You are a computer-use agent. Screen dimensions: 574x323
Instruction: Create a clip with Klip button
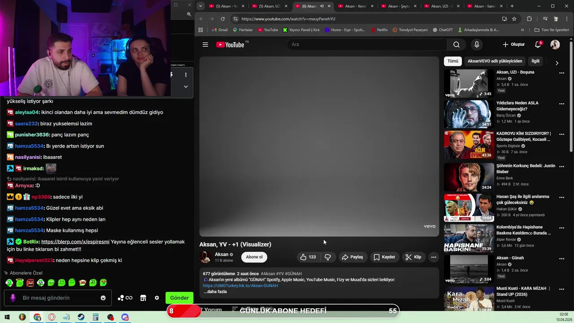click(413, 257)
